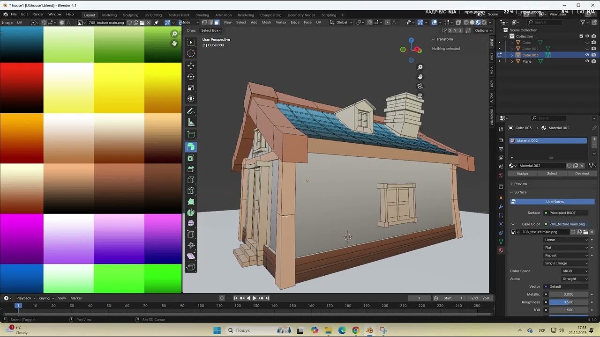This screenshot has width=600, height=337.
Task: Open the Render menu
Action: [x=38, y=14]
